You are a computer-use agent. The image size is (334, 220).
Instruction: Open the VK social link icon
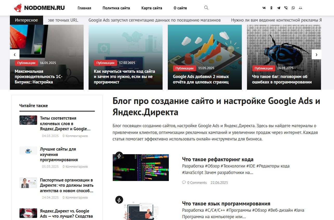[x=264, y=8]
